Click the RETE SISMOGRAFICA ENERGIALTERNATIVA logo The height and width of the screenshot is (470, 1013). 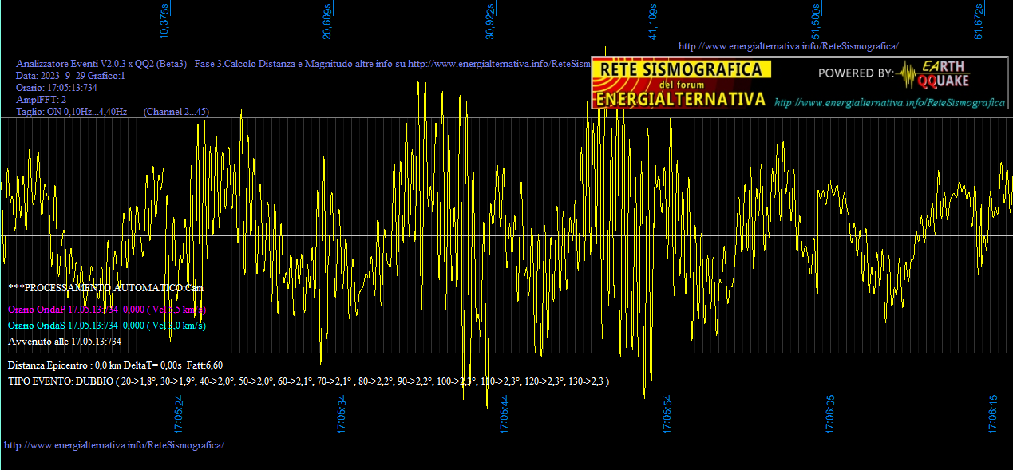683,82
